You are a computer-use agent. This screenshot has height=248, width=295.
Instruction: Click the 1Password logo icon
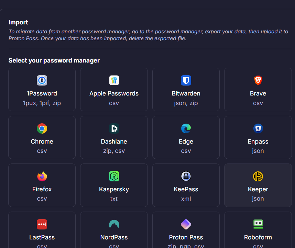(x=42, y=80)
